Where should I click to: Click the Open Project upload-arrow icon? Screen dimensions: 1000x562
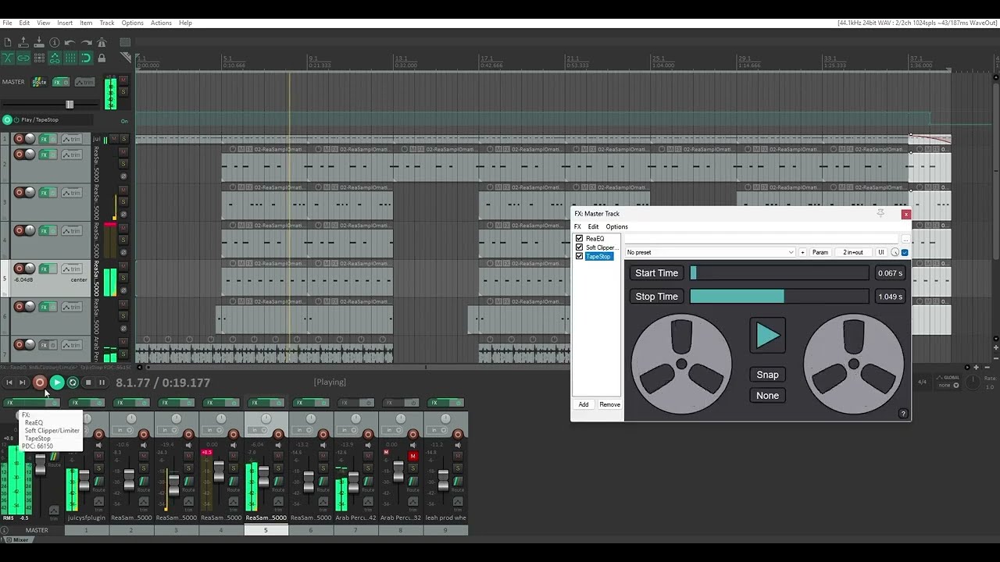click(x=23, y=42)
